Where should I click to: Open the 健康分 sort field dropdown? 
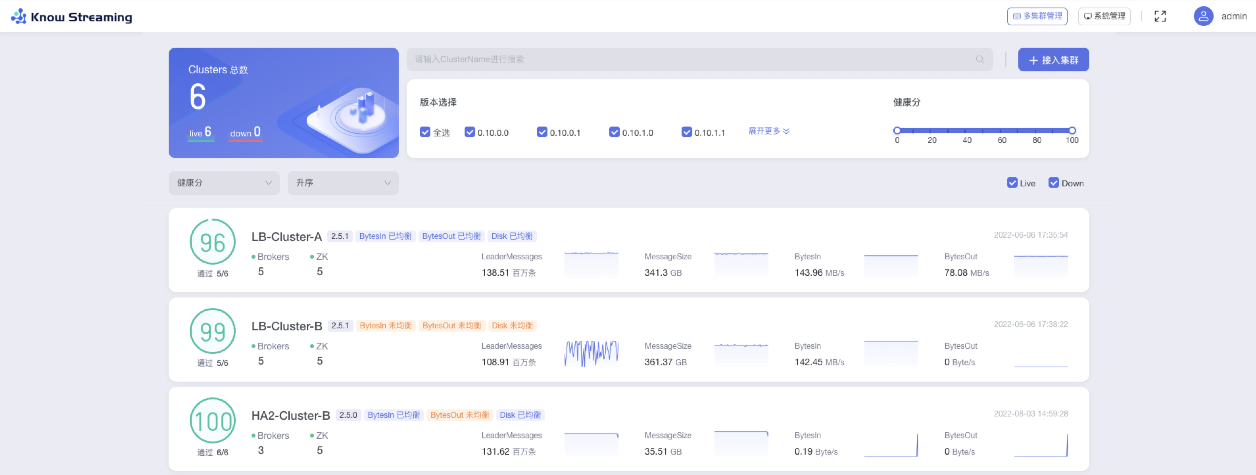[x=224, y=183]
